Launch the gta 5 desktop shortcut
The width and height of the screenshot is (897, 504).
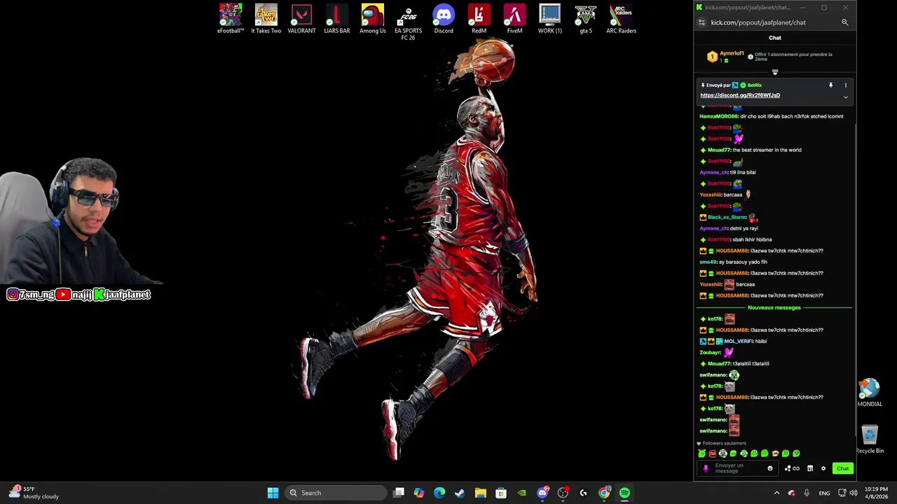(x=586, y=19)
